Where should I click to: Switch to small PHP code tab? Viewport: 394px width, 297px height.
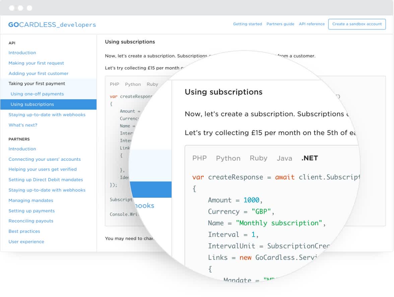pyautogui.click(x=114, y=84)
